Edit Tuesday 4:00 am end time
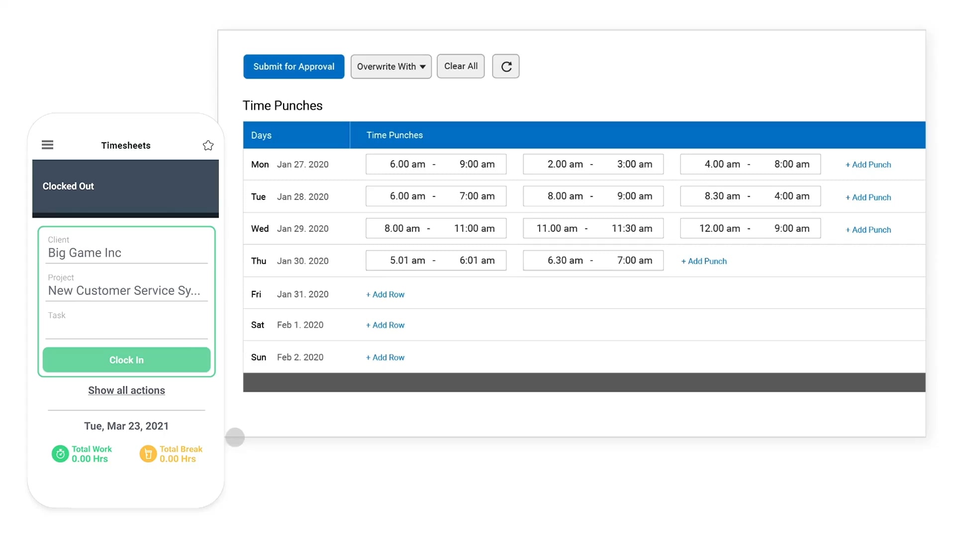The width and height of the screenshot is (955, 537). [x=792, y=196]
